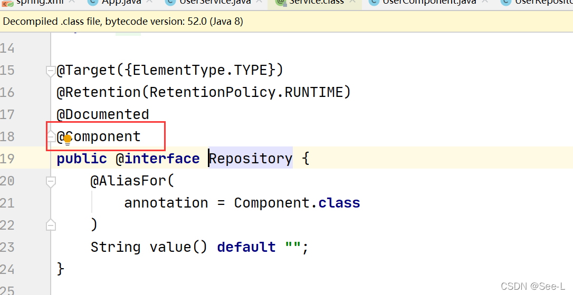Toggle the closing fold marker at line 22
The width and height of the screenshot is (573, 295).
pyautogui.click(x=51, y=225)
